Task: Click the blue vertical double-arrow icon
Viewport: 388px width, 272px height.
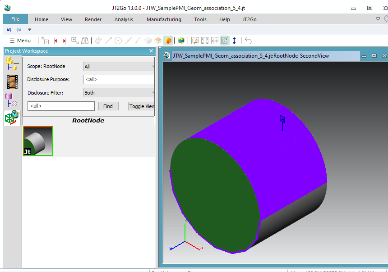Action: click(x=234, y=41)
